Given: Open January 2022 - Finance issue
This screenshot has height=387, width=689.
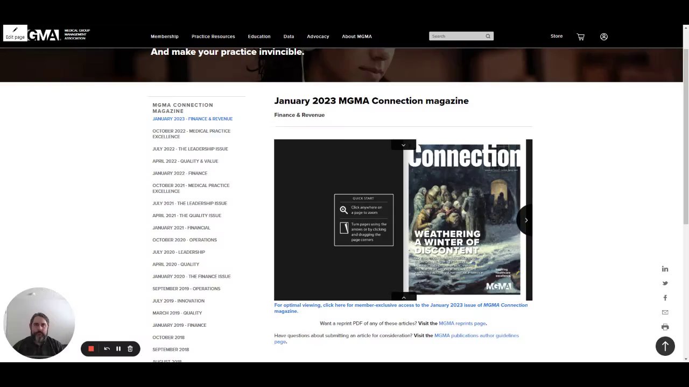Looking at the screenshot, I should (x=180, y=173).
